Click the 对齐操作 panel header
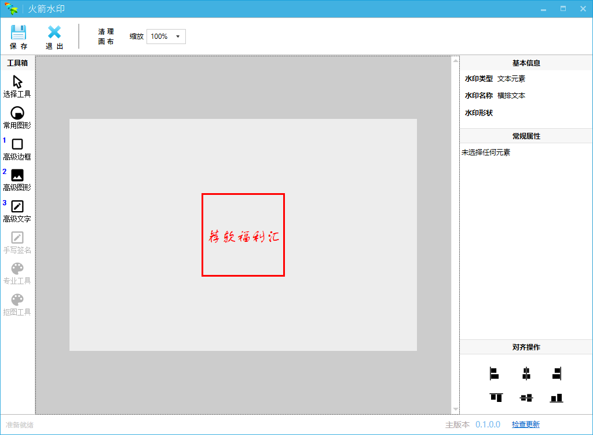593x435 pixels. pos(526,347)
